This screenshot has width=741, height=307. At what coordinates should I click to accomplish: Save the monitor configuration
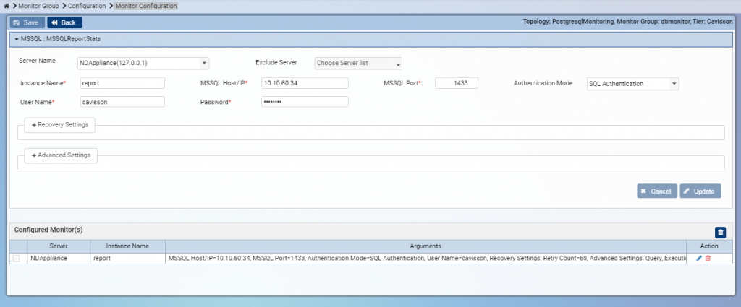[26, 22]
